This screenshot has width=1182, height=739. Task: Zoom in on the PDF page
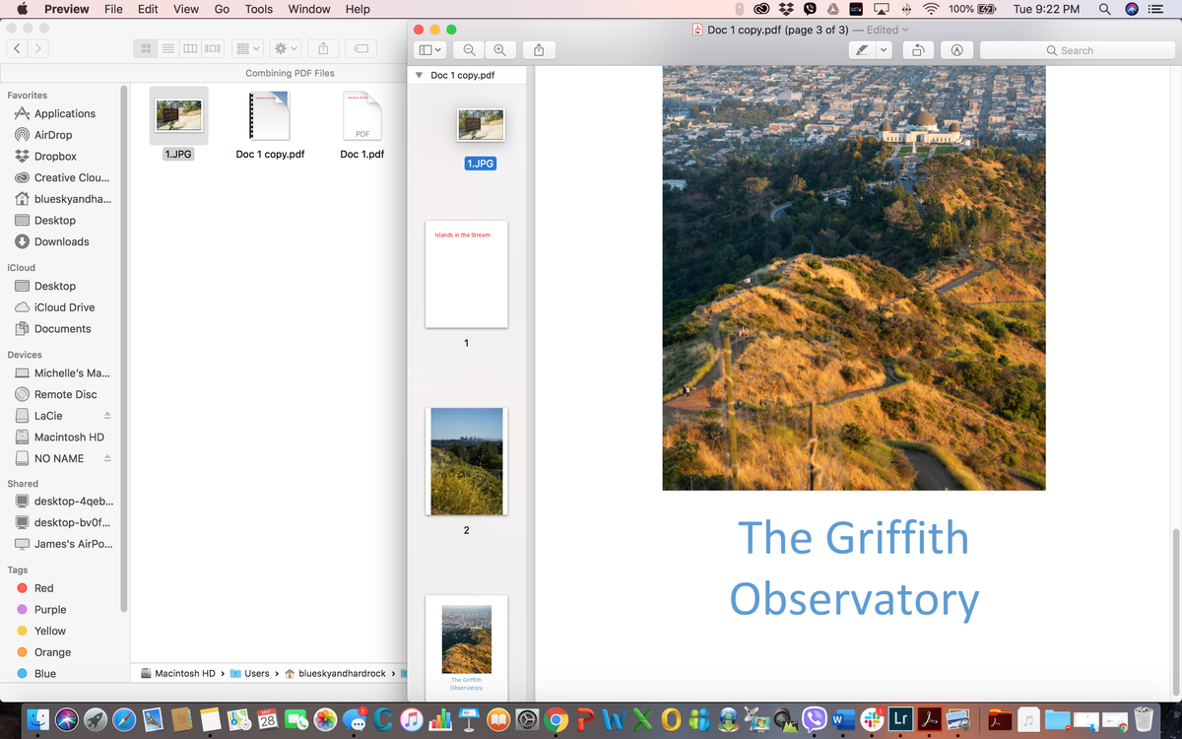coord(500,49)
